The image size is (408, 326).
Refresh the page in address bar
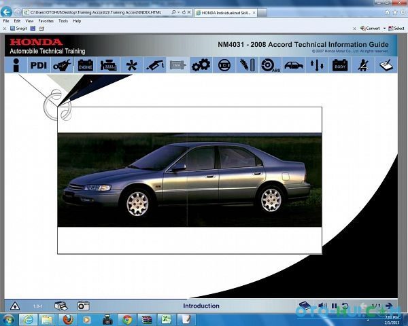(x=184, y=12)
